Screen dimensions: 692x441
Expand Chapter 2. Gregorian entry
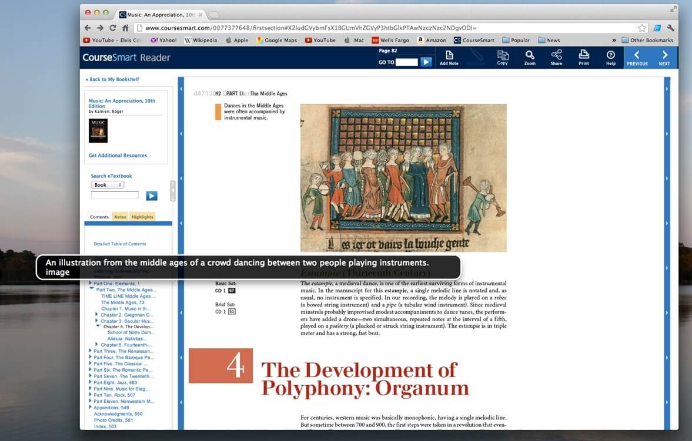click(x=96, y=314)
